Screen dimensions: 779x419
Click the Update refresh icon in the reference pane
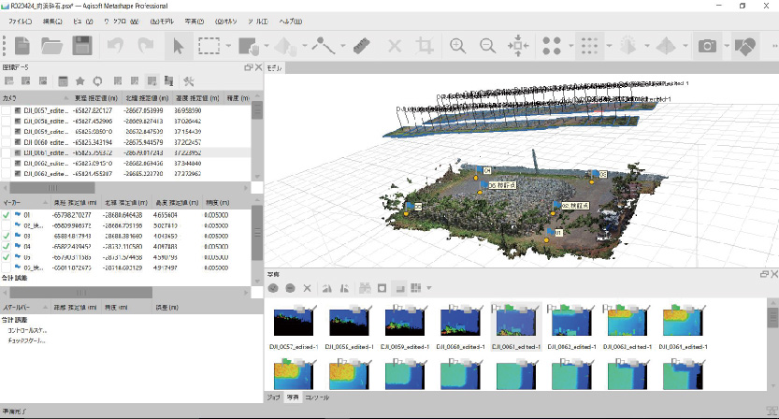97,81
